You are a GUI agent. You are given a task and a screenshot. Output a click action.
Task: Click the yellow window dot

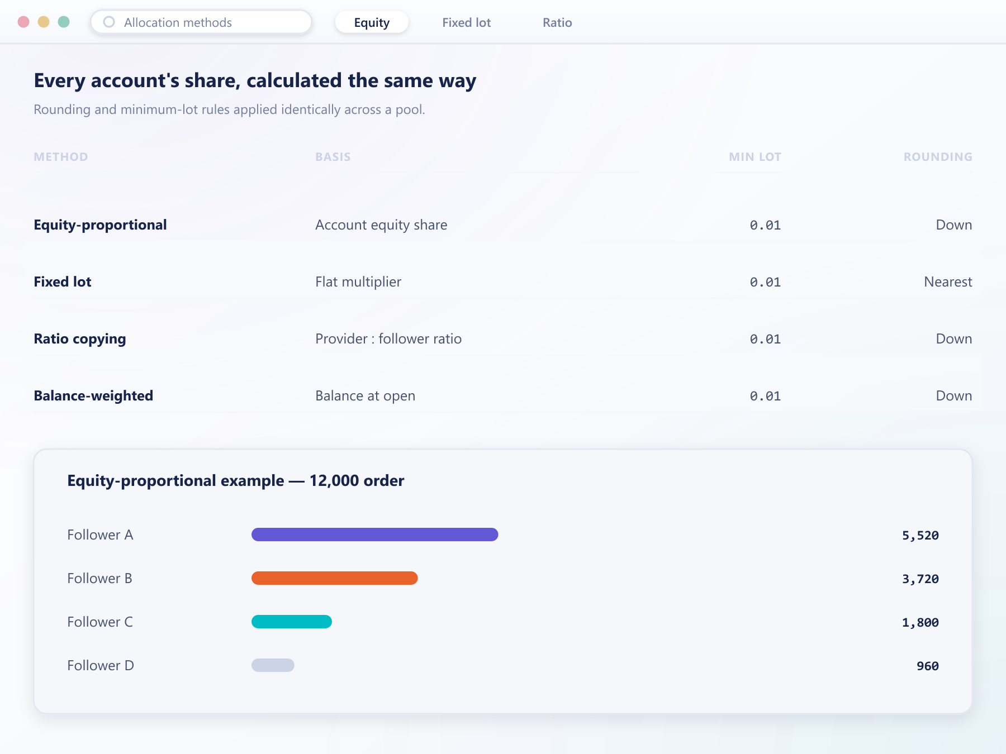pos(44,22)
